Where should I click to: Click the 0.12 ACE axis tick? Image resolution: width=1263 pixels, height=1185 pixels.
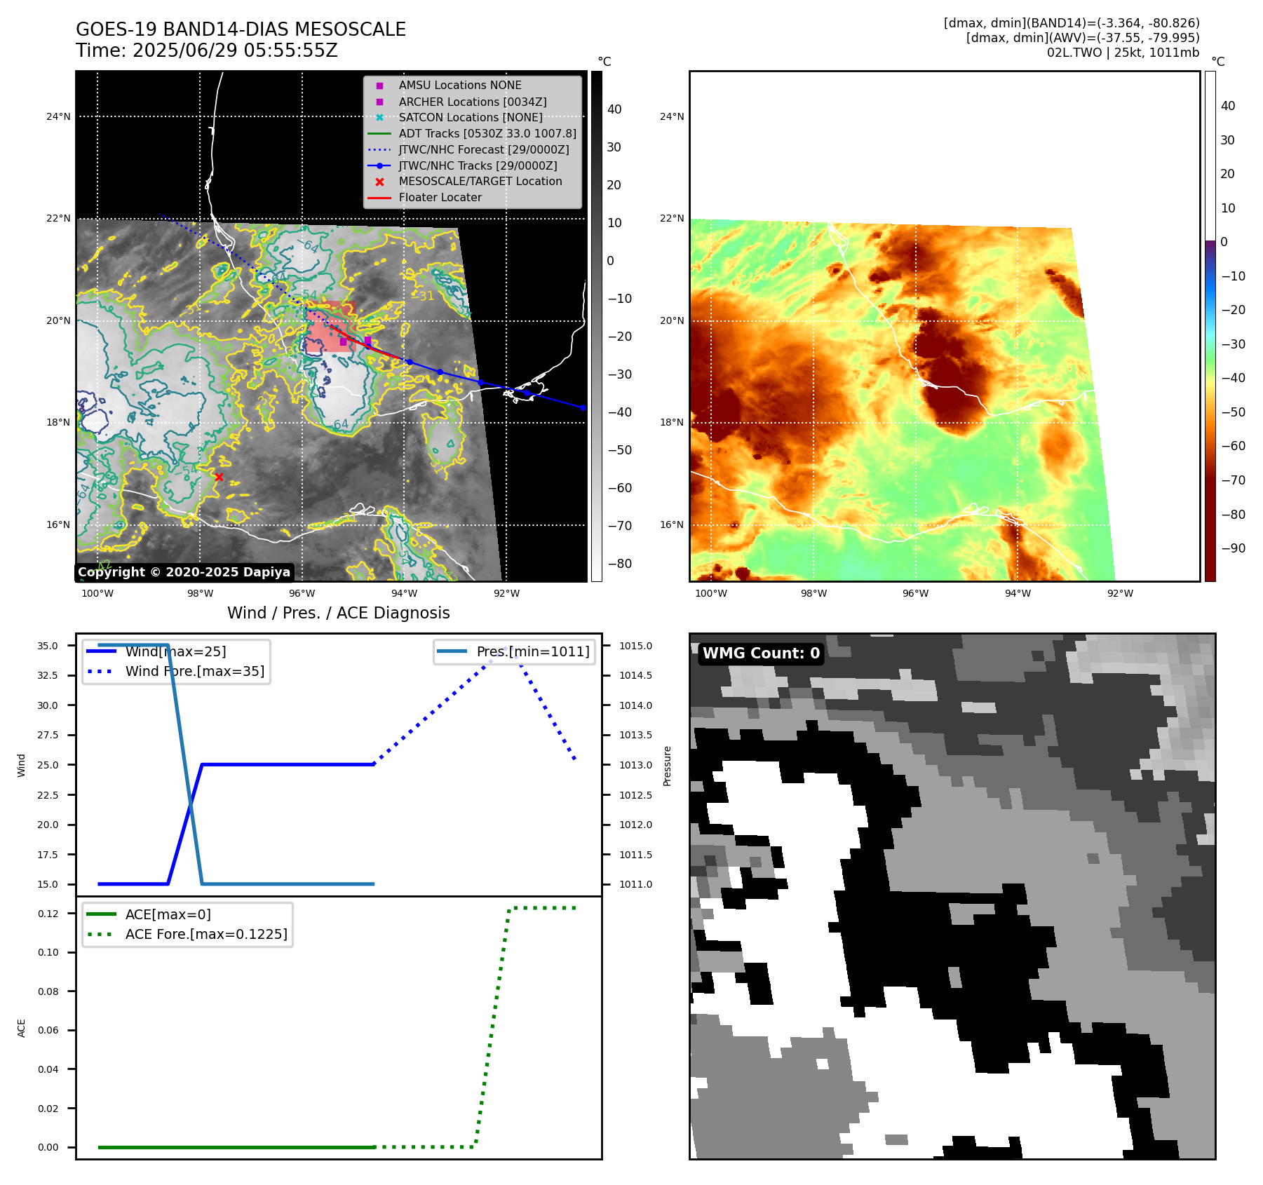coord(48,914)
